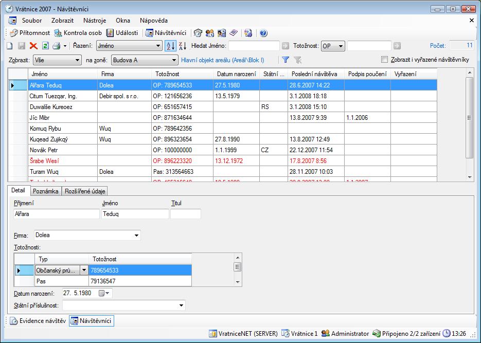The image size is (481, 343).
Task: Click go arrow next to Totožnost search field
Action: [397, 46]
